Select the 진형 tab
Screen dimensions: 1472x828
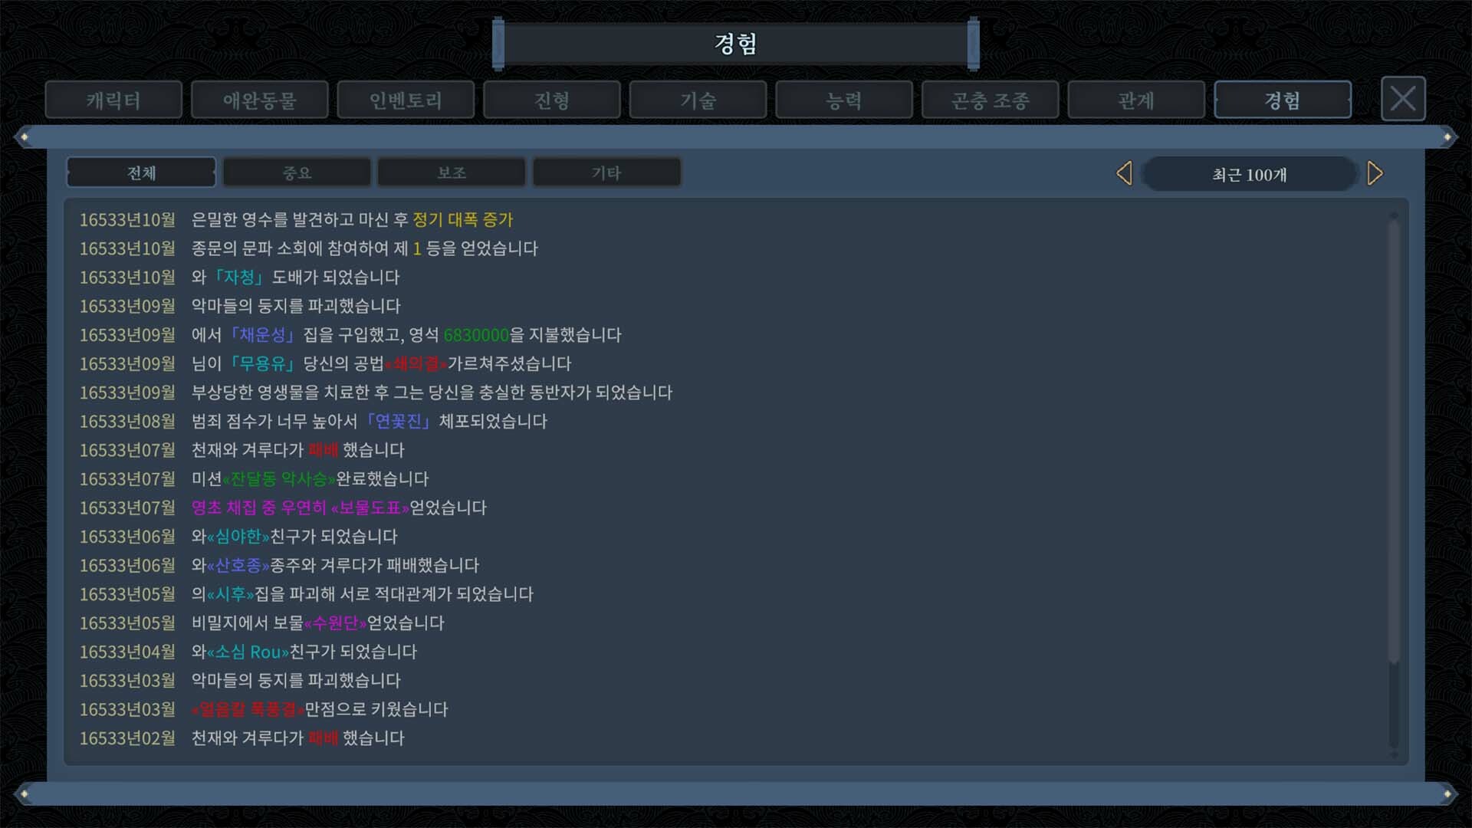(x=552, y=100)
